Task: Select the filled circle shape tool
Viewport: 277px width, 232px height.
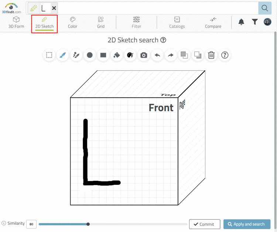Action: (90, 55)
